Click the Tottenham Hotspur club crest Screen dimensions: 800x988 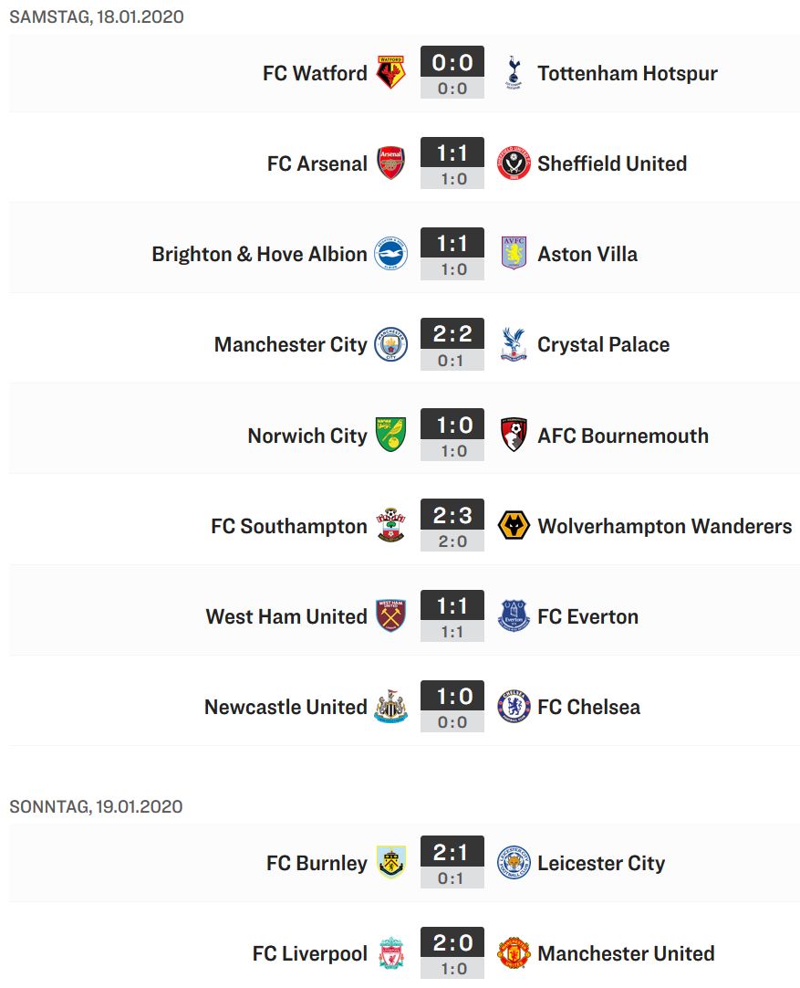point(514,72)
